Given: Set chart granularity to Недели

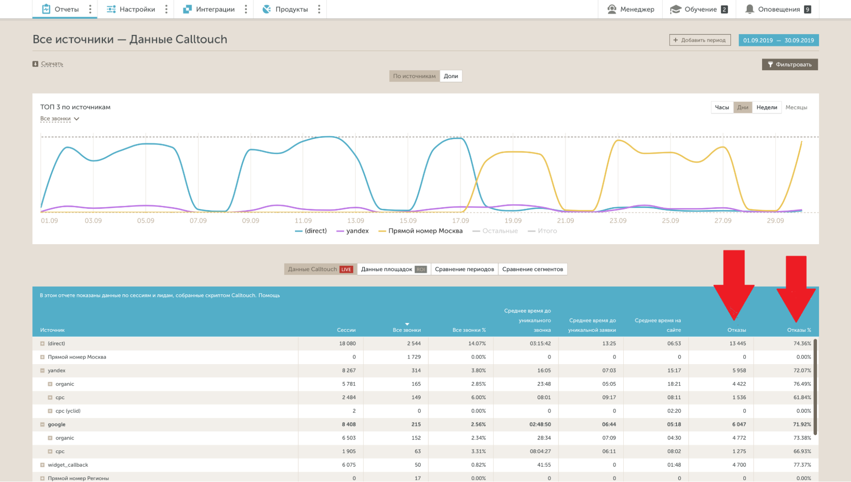Looking at the screenshot, I should tap(767, 107).
